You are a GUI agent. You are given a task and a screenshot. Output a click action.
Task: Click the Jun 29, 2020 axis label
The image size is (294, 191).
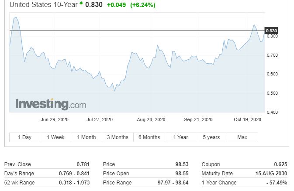pos(55,119)
